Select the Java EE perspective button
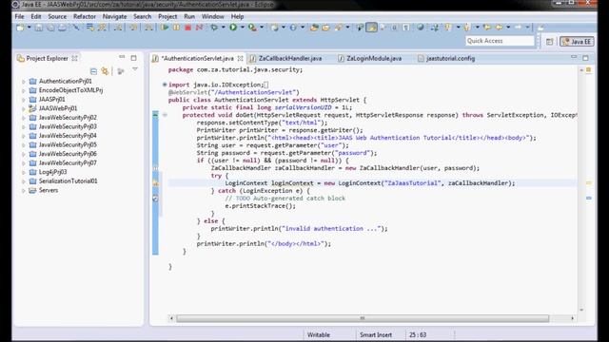The height and width of the screenshot is (342, 609). coord(577,42)
